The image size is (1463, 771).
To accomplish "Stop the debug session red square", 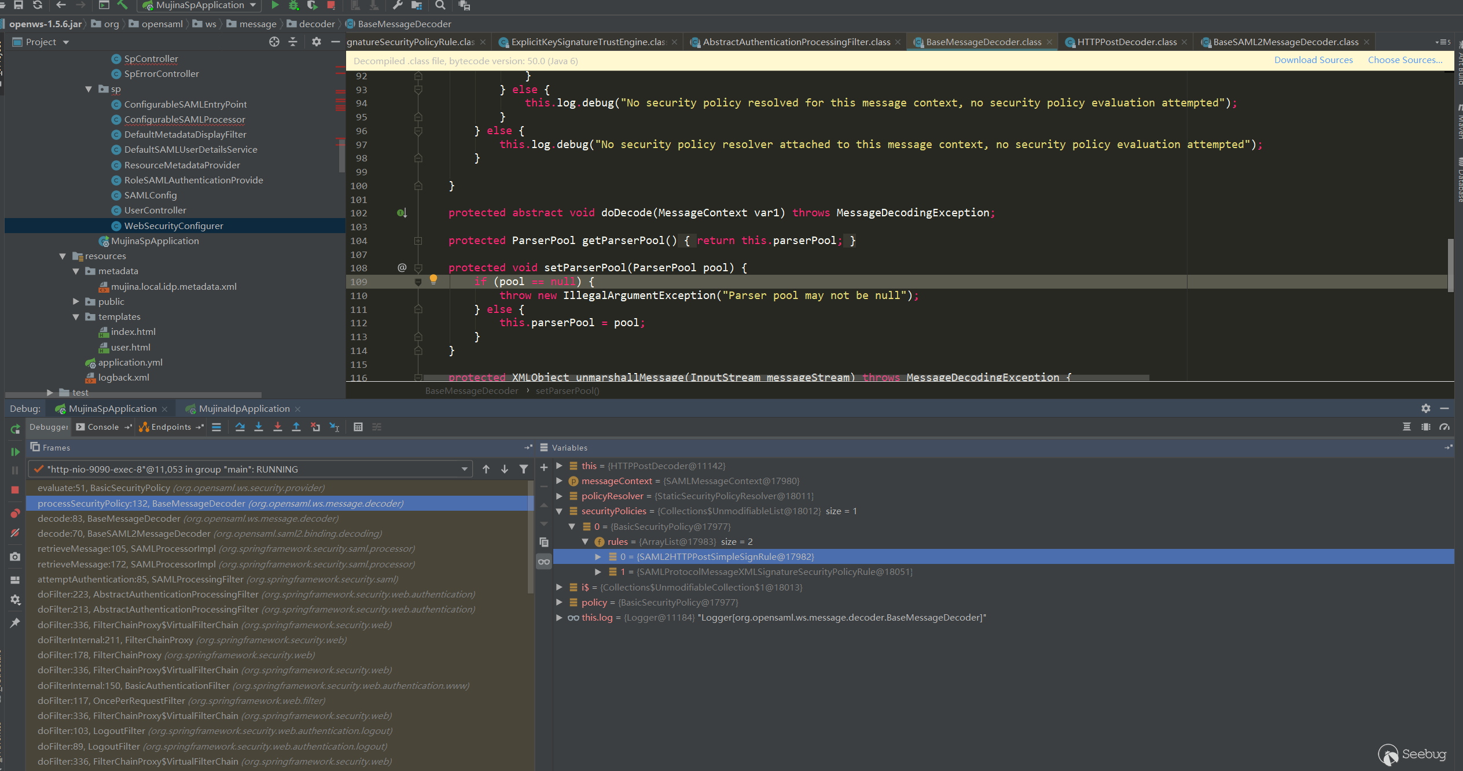I will (16, 490).
